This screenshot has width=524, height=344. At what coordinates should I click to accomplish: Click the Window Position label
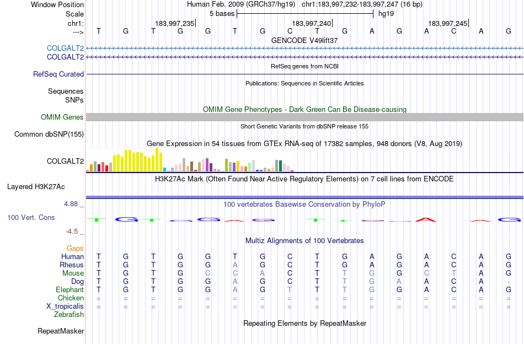click(x=57, y=4)
